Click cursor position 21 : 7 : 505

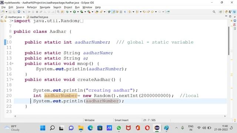click(x=149, y=120)
